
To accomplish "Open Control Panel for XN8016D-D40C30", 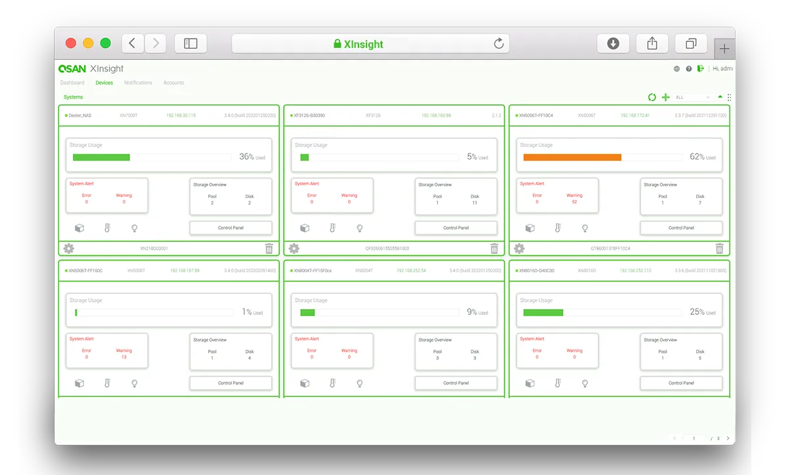I will [x=681, y=382].
